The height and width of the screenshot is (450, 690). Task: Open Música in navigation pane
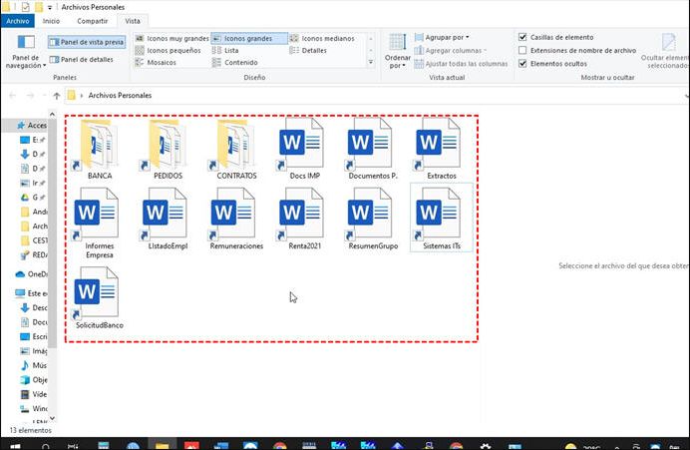(34, 365)
